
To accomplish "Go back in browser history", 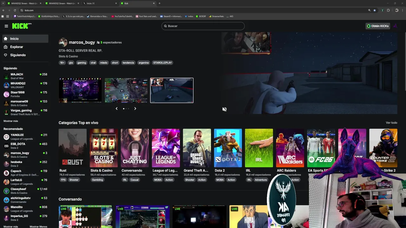I will (x=3, y=10).
